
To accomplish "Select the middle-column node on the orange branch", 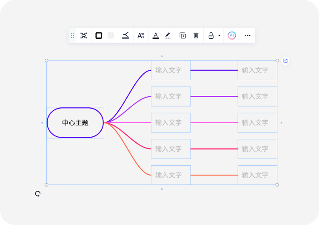I will pyautogui.click(x=171, y=175).
